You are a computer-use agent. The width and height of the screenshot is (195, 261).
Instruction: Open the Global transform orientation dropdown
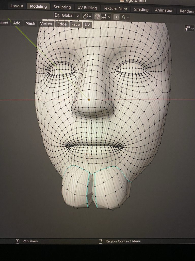click(x=67, y=16)
